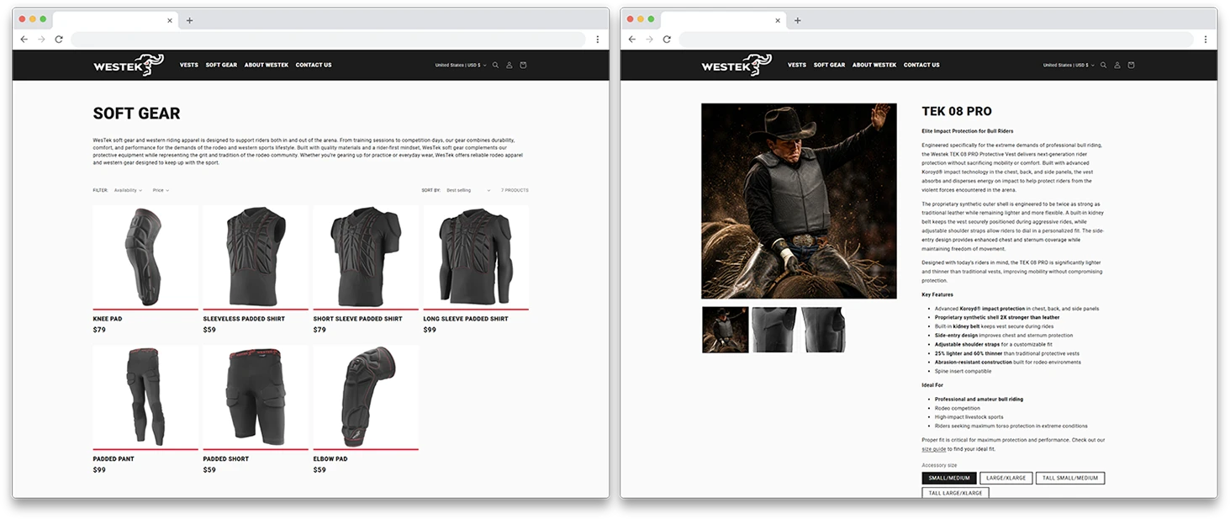
Task: Open cart icon in right window header
Action: click(x=1131, y=65)
